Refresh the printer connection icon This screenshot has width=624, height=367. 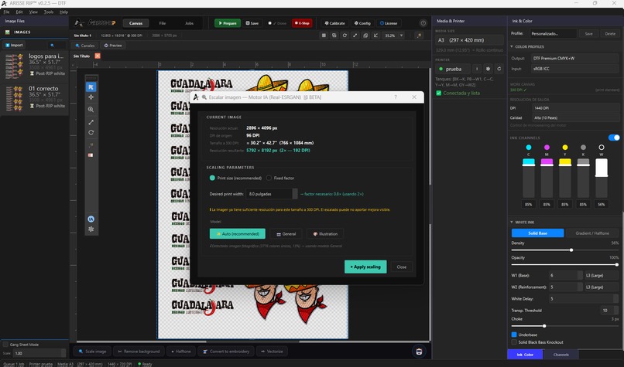(x=499, y=69)
